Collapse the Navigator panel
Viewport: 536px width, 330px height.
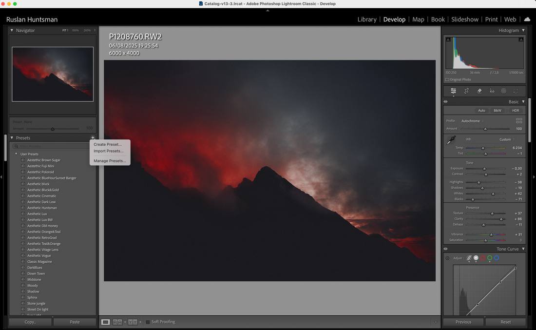point(12,30)
